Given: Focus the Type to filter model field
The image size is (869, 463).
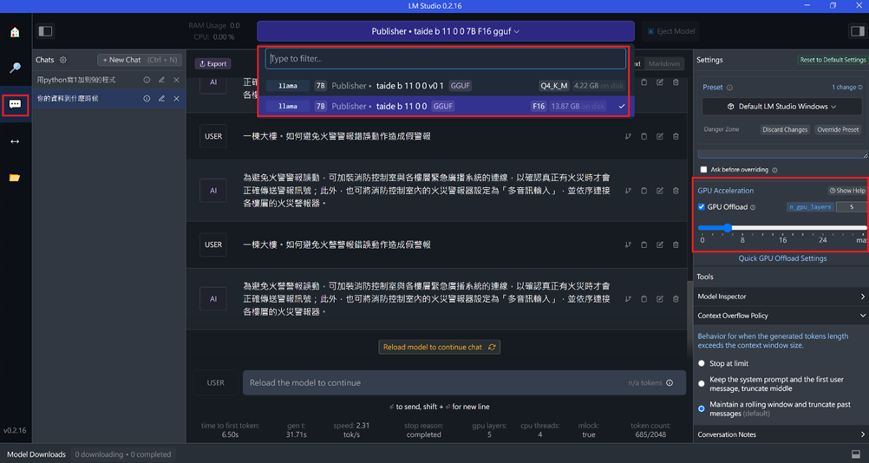Looking at the screenshot, I should [445, 59].
